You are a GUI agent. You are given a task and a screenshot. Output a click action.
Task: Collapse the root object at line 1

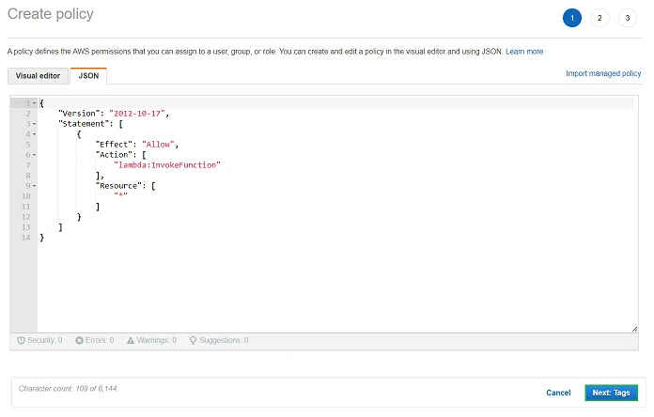pos(33,102)
